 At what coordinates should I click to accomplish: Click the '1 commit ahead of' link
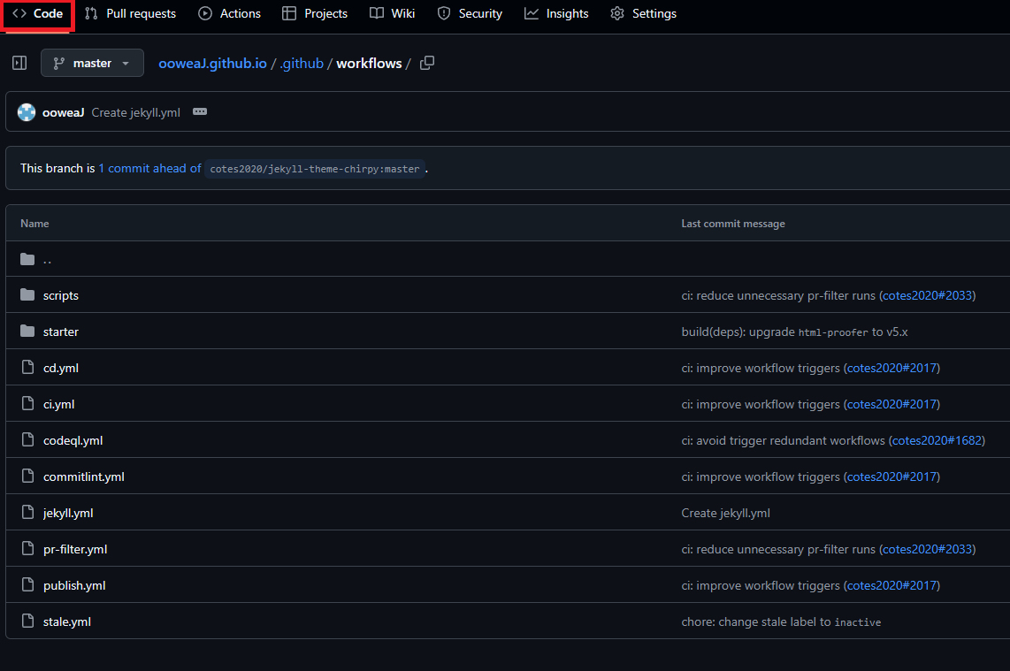tap(149, 168)
